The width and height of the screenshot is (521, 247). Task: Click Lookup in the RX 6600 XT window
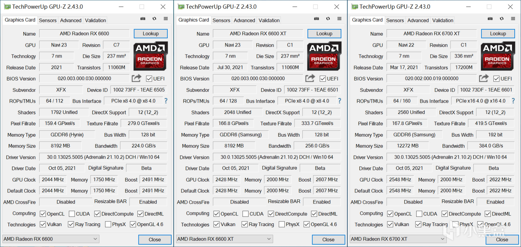point(324,34)
